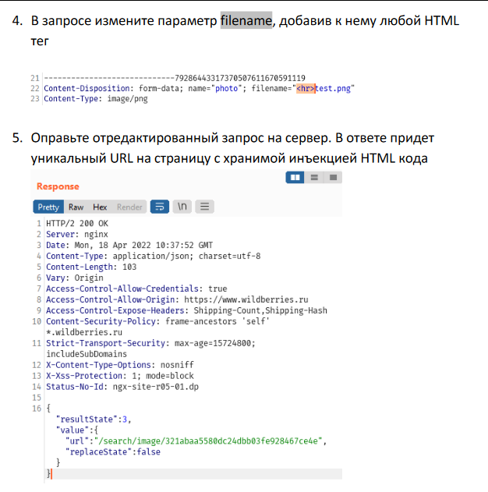Click the Content-Type: image/png line
The image size is (488, 492).
tap(96, 99)
